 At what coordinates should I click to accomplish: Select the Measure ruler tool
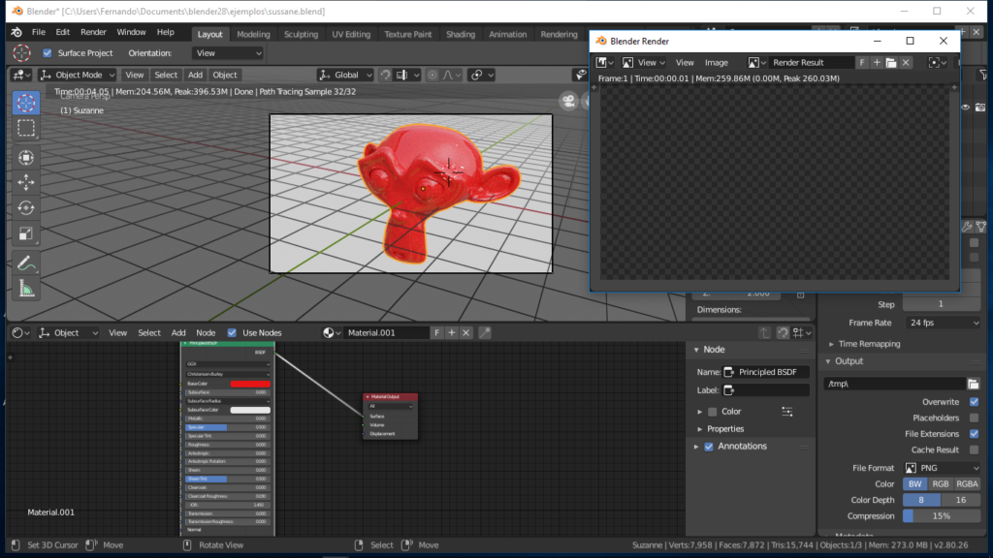point(26,288)
